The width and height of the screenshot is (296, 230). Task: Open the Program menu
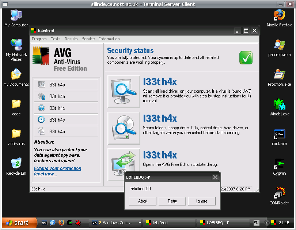coord(39,39)
